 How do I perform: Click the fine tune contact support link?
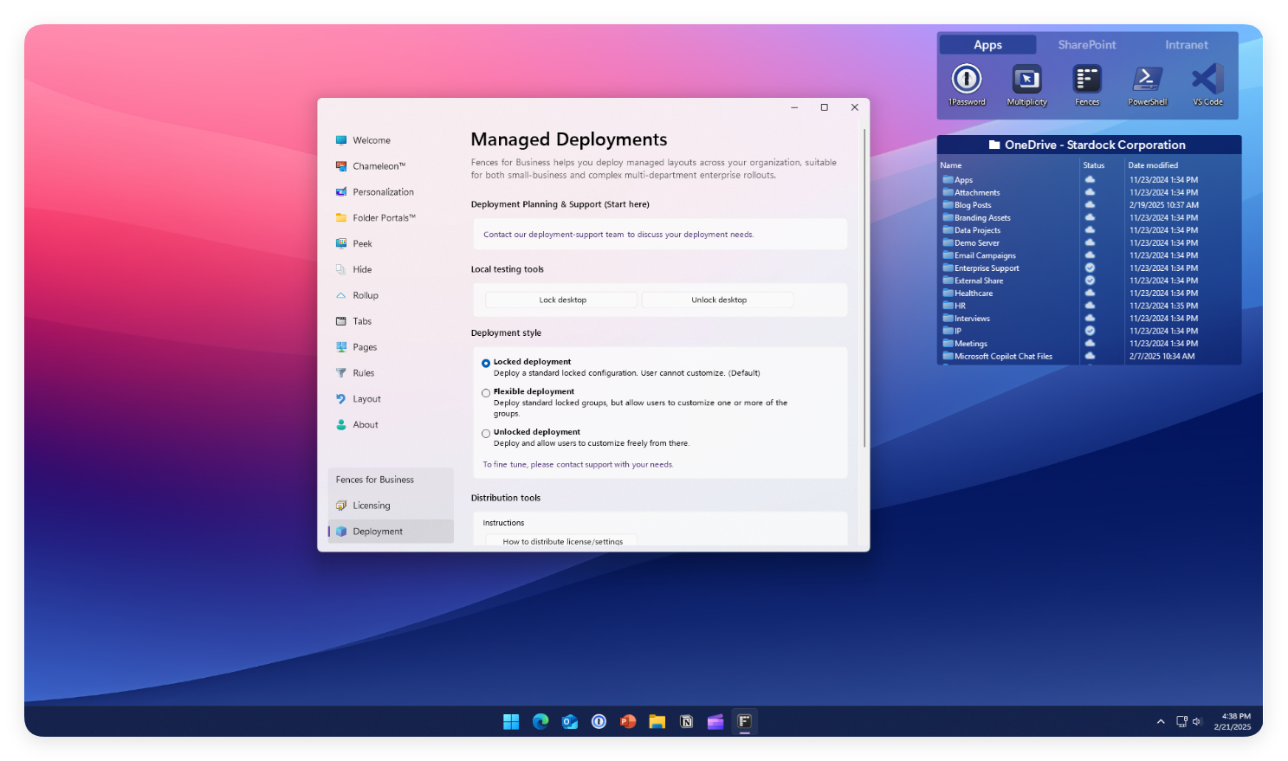(x=578, y=465)
